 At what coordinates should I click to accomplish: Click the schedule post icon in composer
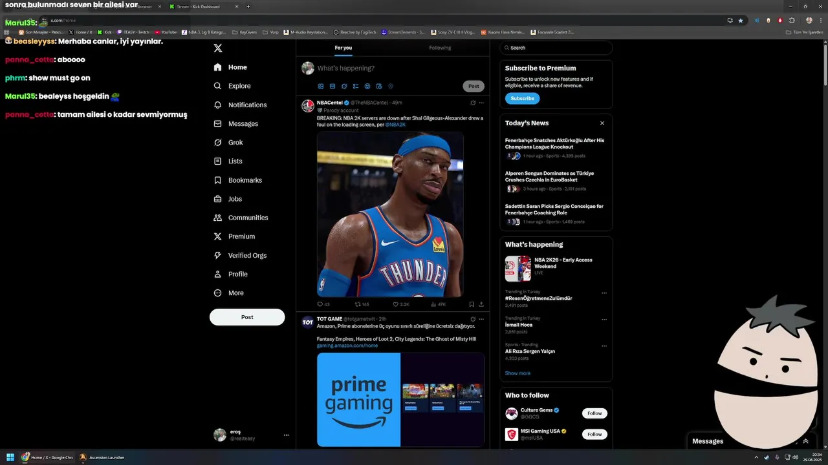point(379,86)
